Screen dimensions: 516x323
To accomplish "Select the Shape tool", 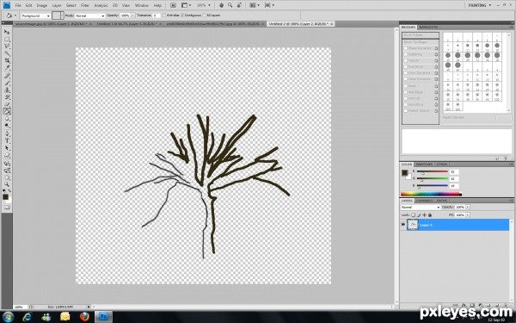I will [x=7, y=156].
